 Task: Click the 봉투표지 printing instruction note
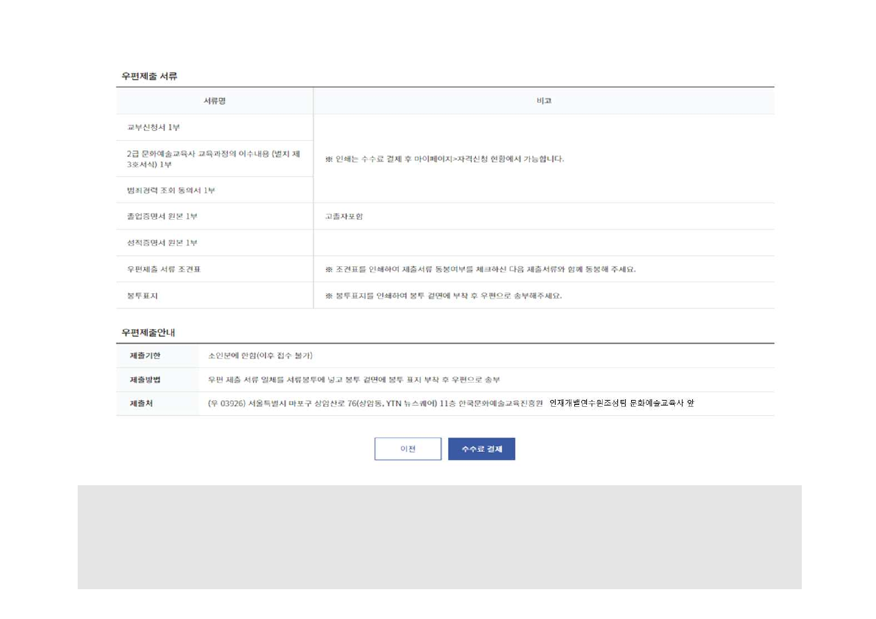coord(443,295)
